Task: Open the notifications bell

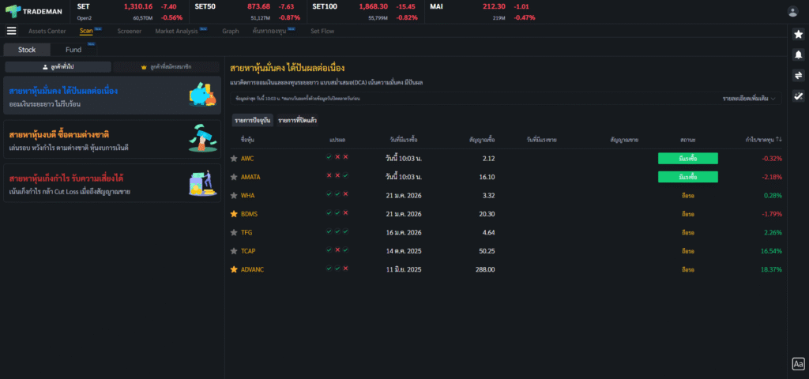Action: pyautogui.click(x=798, y=54)
